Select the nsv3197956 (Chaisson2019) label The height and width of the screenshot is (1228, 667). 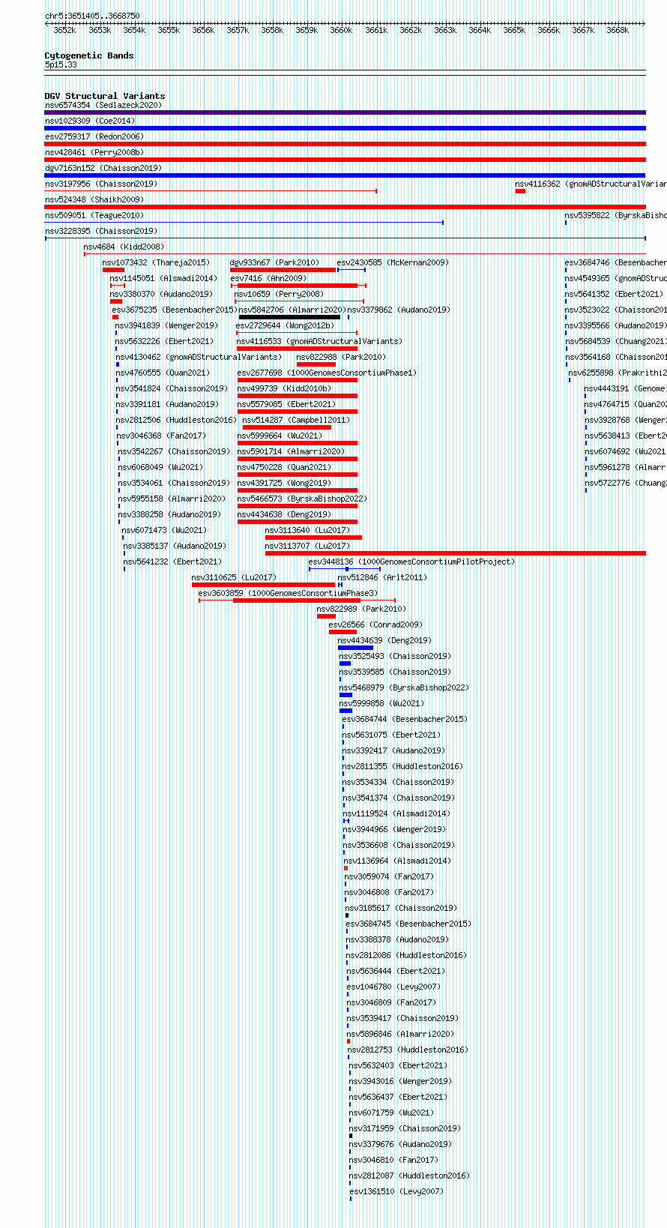click(x=100, y=184)
